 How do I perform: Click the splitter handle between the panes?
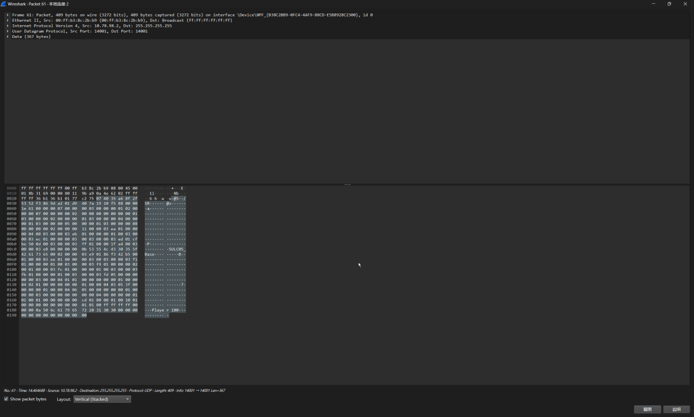pyautogui.click(x=347, y=184)
